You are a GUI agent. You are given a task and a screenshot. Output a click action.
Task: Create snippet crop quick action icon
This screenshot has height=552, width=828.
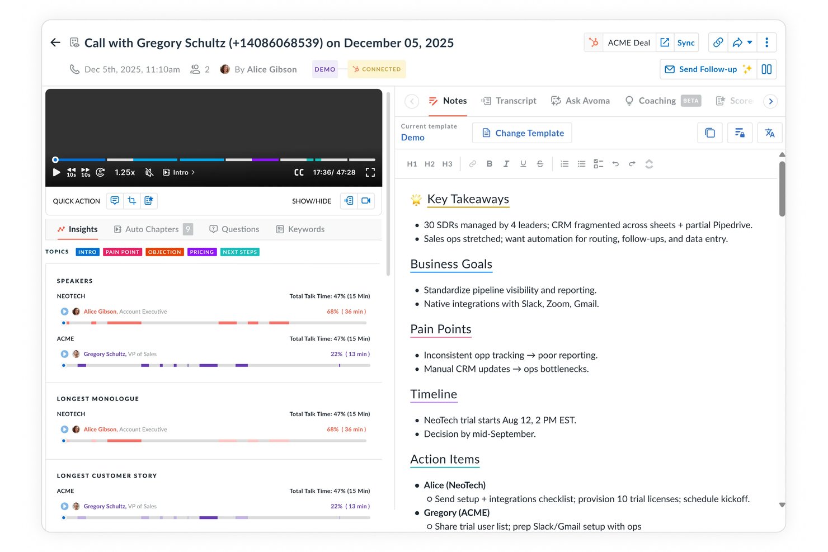click(132, 201)
